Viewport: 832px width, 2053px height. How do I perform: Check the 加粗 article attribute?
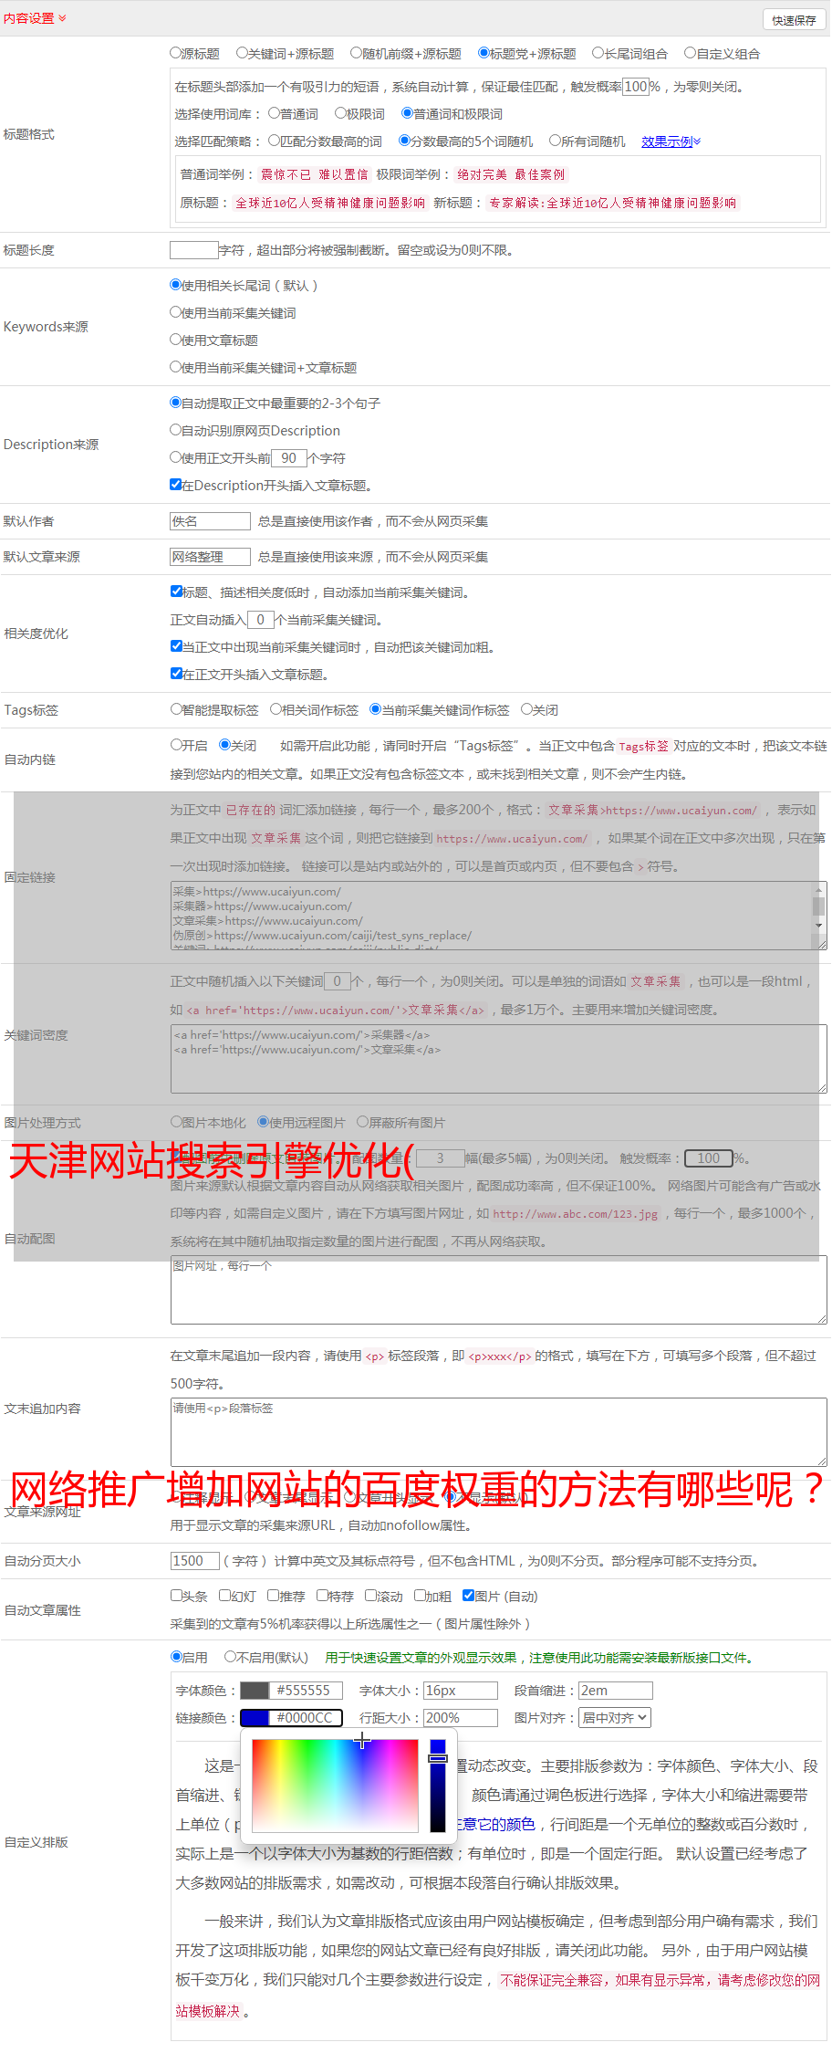420,1596
